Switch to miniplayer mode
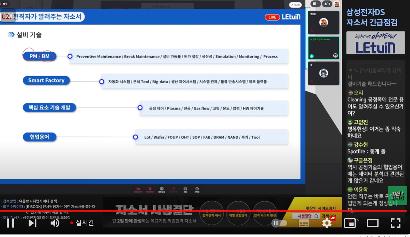This screenshot has width=410, height=237. click(350, 223)
